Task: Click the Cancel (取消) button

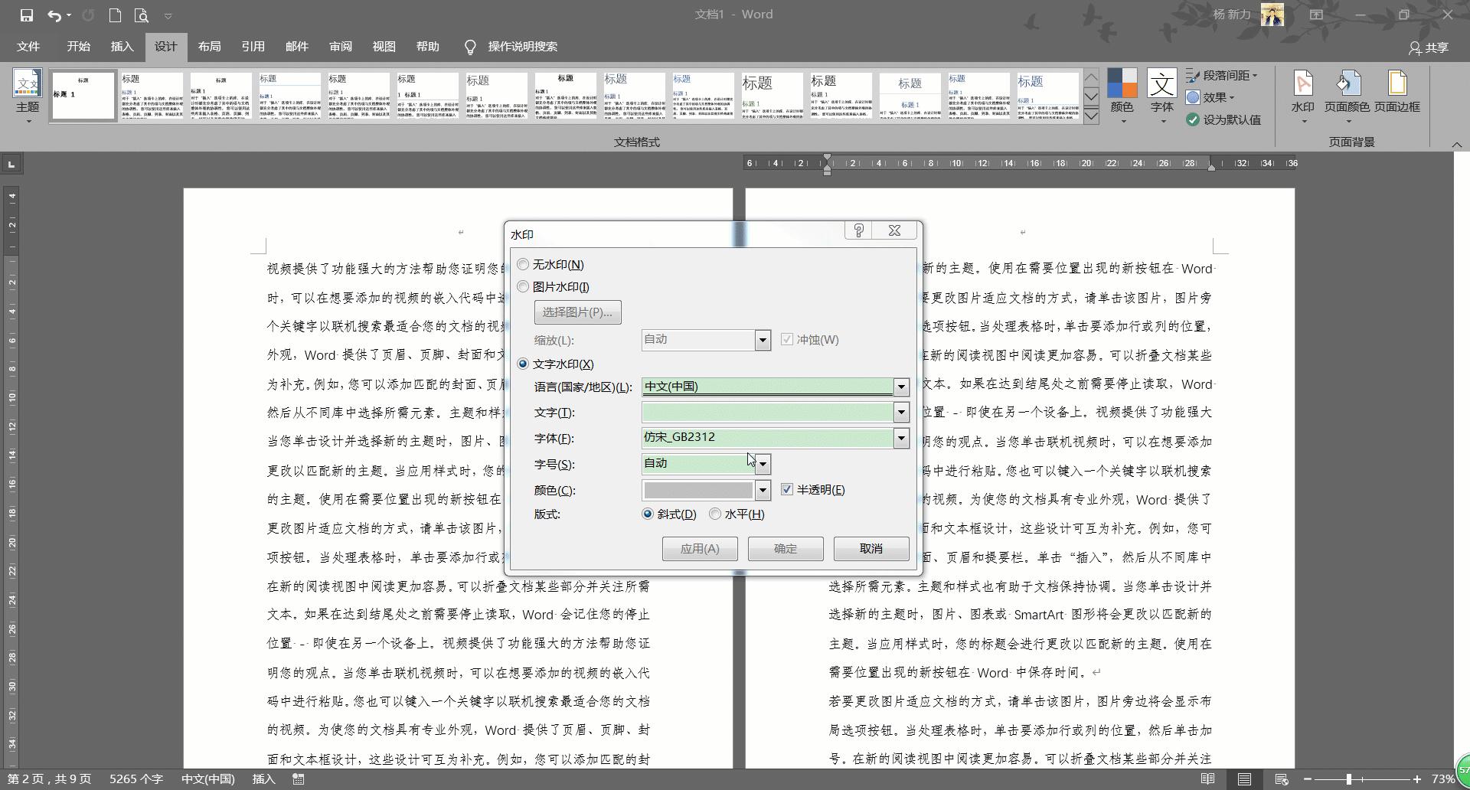Action: (871, 548)
